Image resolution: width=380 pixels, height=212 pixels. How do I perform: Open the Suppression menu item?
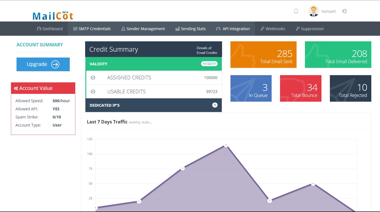click(x=310, y=29)
